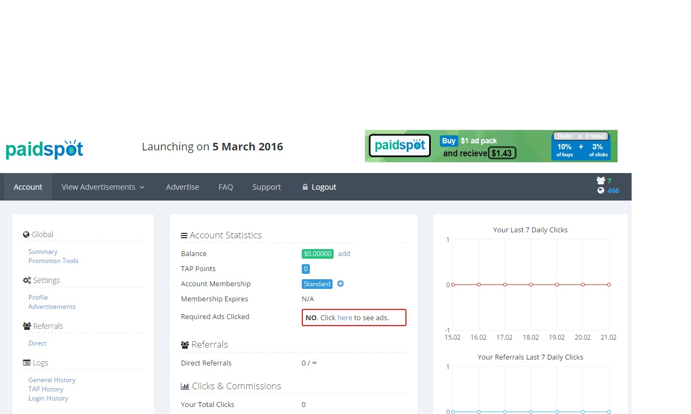Image resolution: width=691 pixels, height=414 pixels.
Task: Click the people icon next to sidebar Referrals
Action: coord(27,326)
